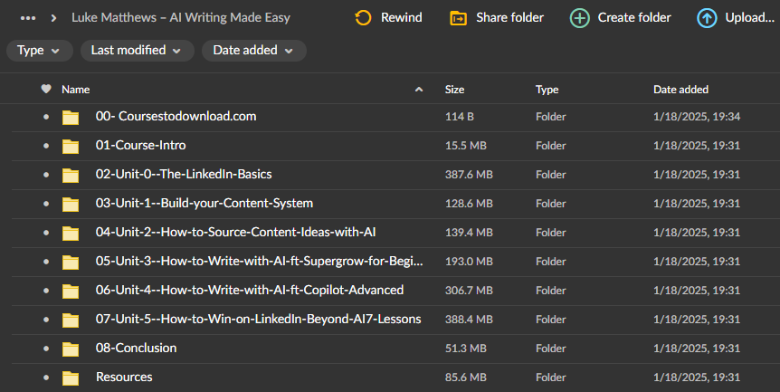Screen dimensions: 780x392
Task: Open the Last modified filter dropdown
Action: pyautogui.click(x=138, y=51)
